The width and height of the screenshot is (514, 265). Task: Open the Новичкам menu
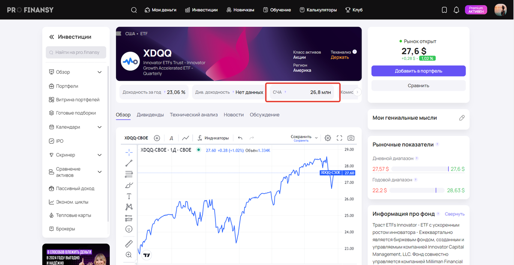(x=240, y=10)
